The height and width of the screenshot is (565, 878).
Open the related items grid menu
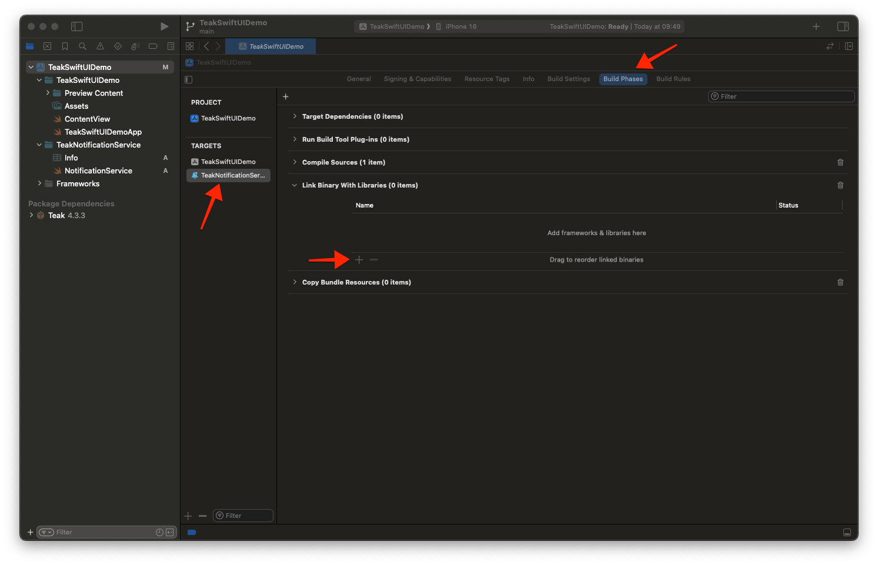189,46
